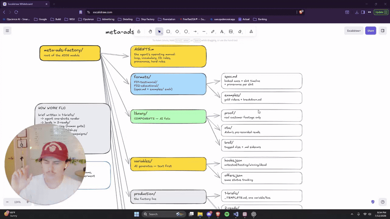The width and height of the screenshot is (390, 219).
Task: Select the Eraser tool
Action: 240,32
